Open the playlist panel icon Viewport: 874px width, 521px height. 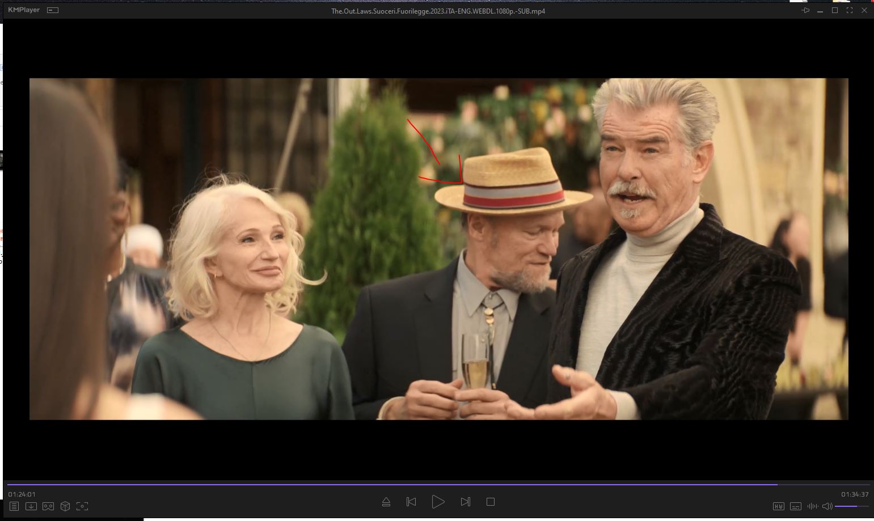(x=14, y=506)
